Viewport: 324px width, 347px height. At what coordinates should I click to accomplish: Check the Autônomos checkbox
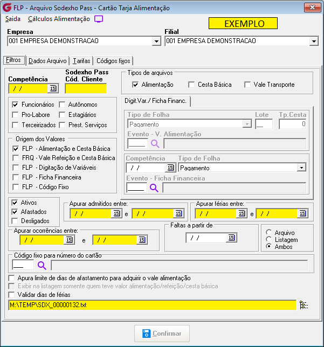click(x=62, y=105)
